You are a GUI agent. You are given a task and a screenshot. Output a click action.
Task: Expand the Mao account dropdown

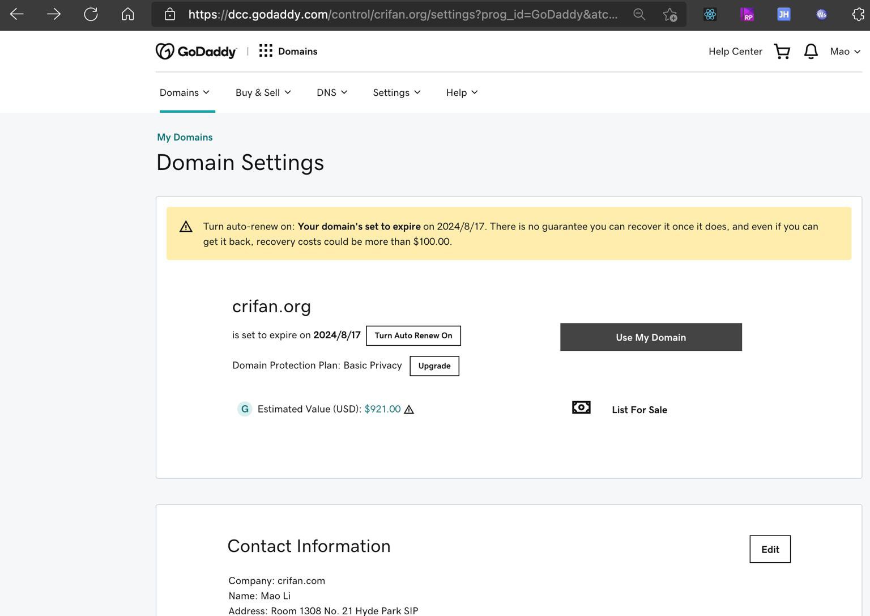[845, 52]
